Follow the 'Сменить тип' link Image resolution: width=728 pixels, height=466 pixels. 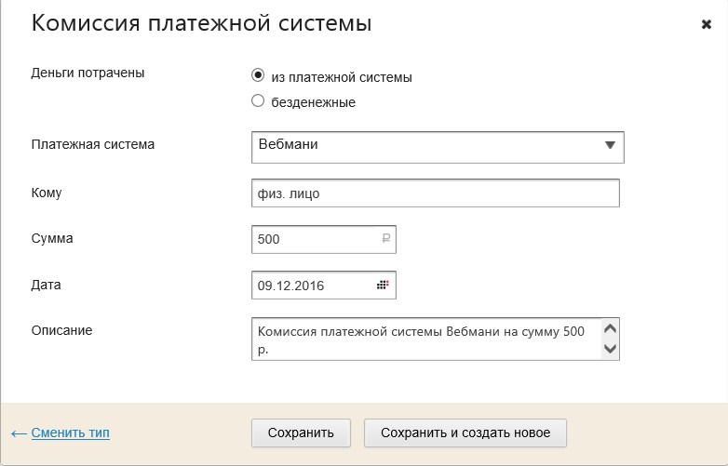coord(70,433)
